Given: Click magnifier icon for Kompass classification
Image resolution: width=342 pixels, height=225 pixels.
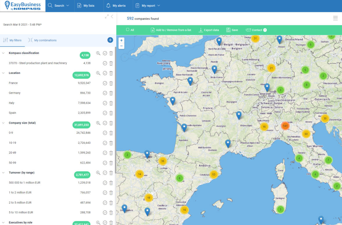Looking at the screenshot, I should coord(98,53).
